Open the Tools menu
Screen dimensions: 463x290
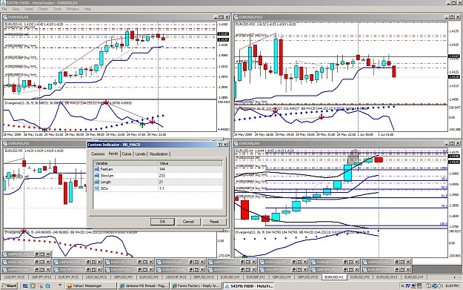coord(57,9)
